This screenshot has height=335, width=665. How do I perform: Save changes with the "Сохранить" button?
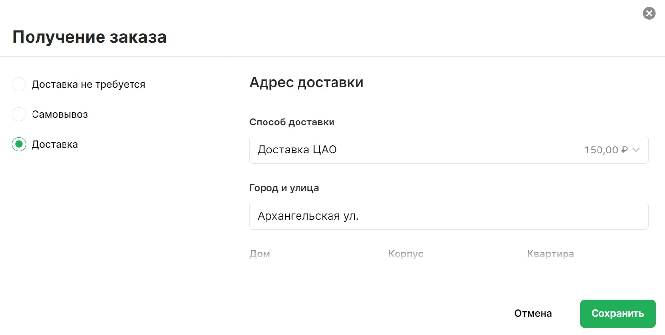[617, 313]
